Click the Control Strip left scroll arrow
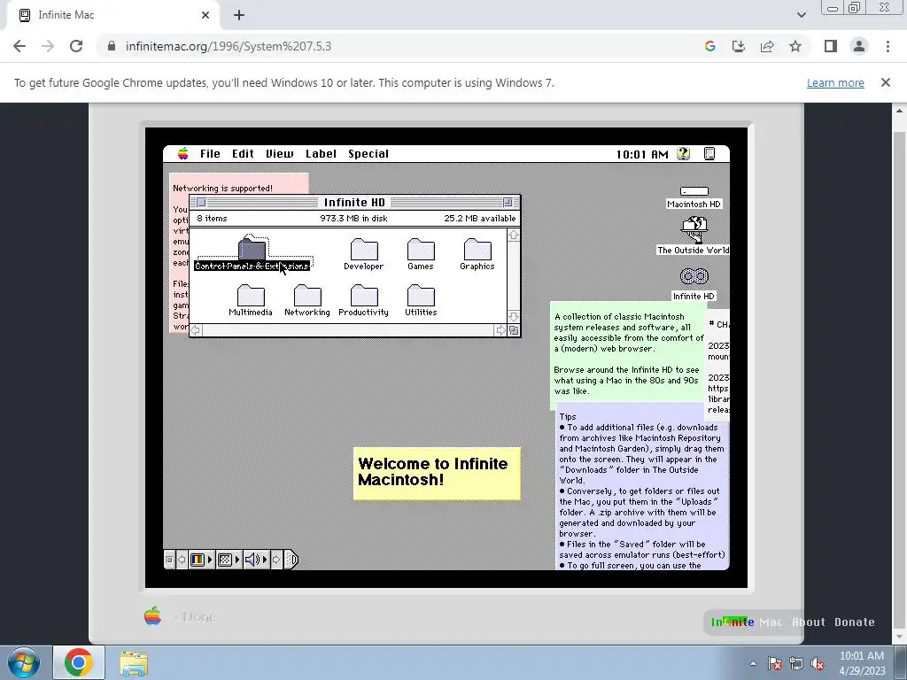This screenshot has height=680, width=907. click(182, 560)
